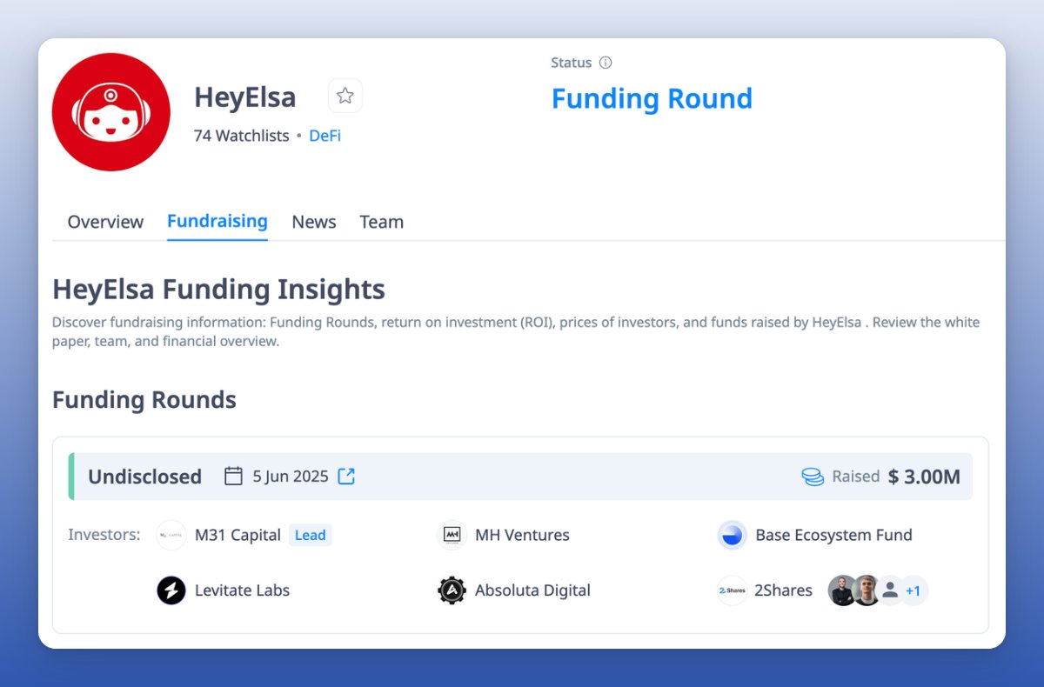The height and width of the screenshot is (687, 1044).
Task: Open the 2Shares investor link
Action: 783,590
